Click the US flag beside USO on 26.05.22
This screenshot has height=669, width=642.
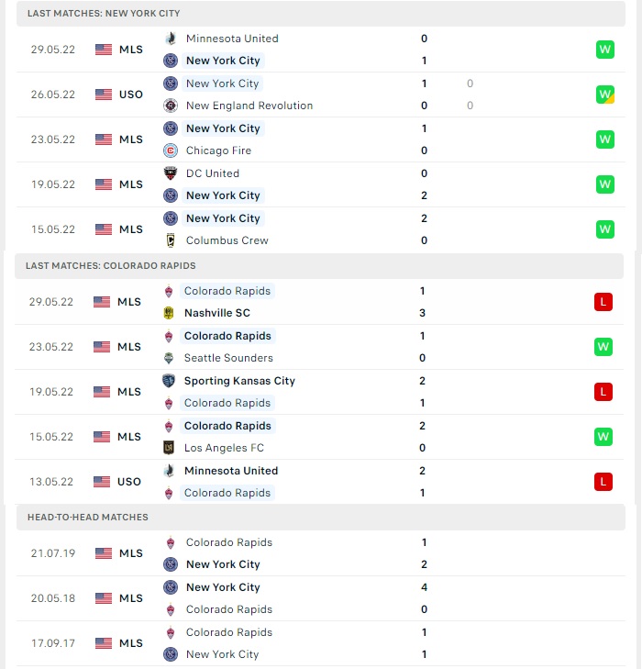104,95
